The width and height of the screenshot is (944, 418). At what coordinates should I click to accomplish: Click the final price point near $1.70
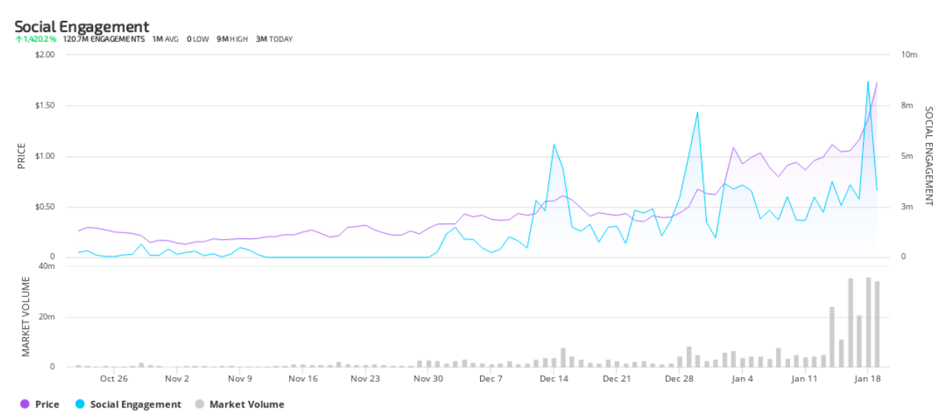877,82
